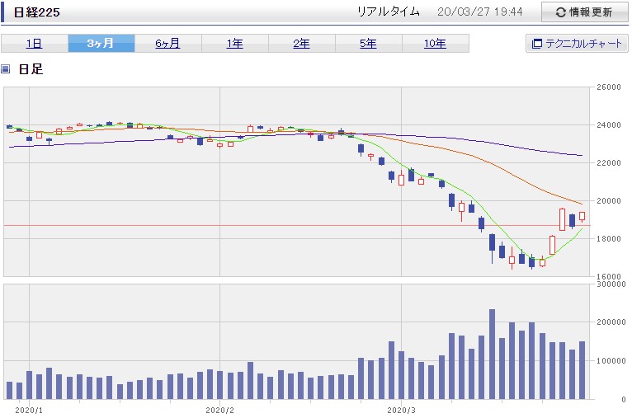The width and height of the screenshot is (632, 418).
Task: Click the timestamp 20/03/27 19:44
Action: 479,12
